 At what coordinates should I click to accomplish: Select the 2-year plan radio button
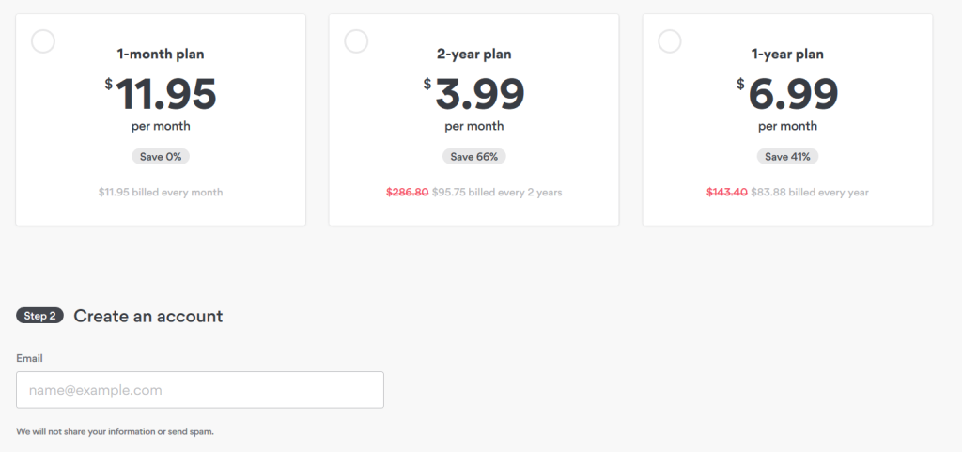pyautogui.click(x=356, y=41)
